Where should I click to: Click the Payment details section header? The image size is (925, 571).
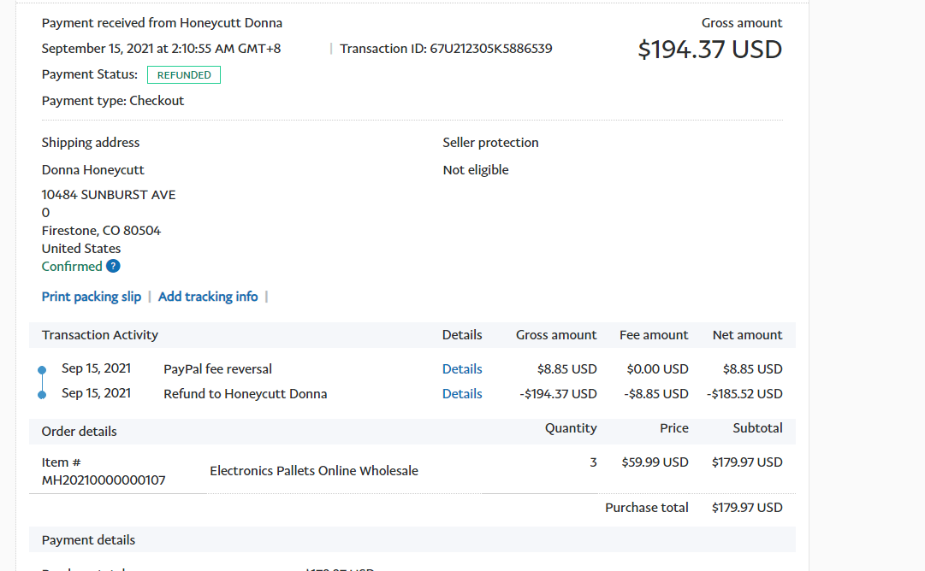pos(89,540)
